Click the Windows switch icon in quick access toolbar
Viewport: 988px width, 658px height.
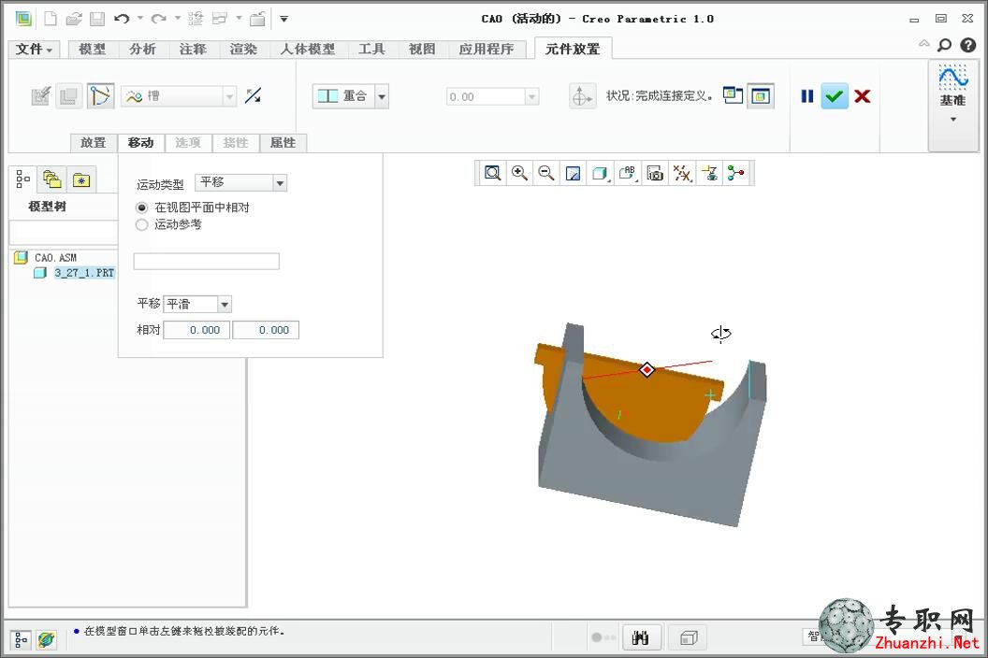(219, 19)
